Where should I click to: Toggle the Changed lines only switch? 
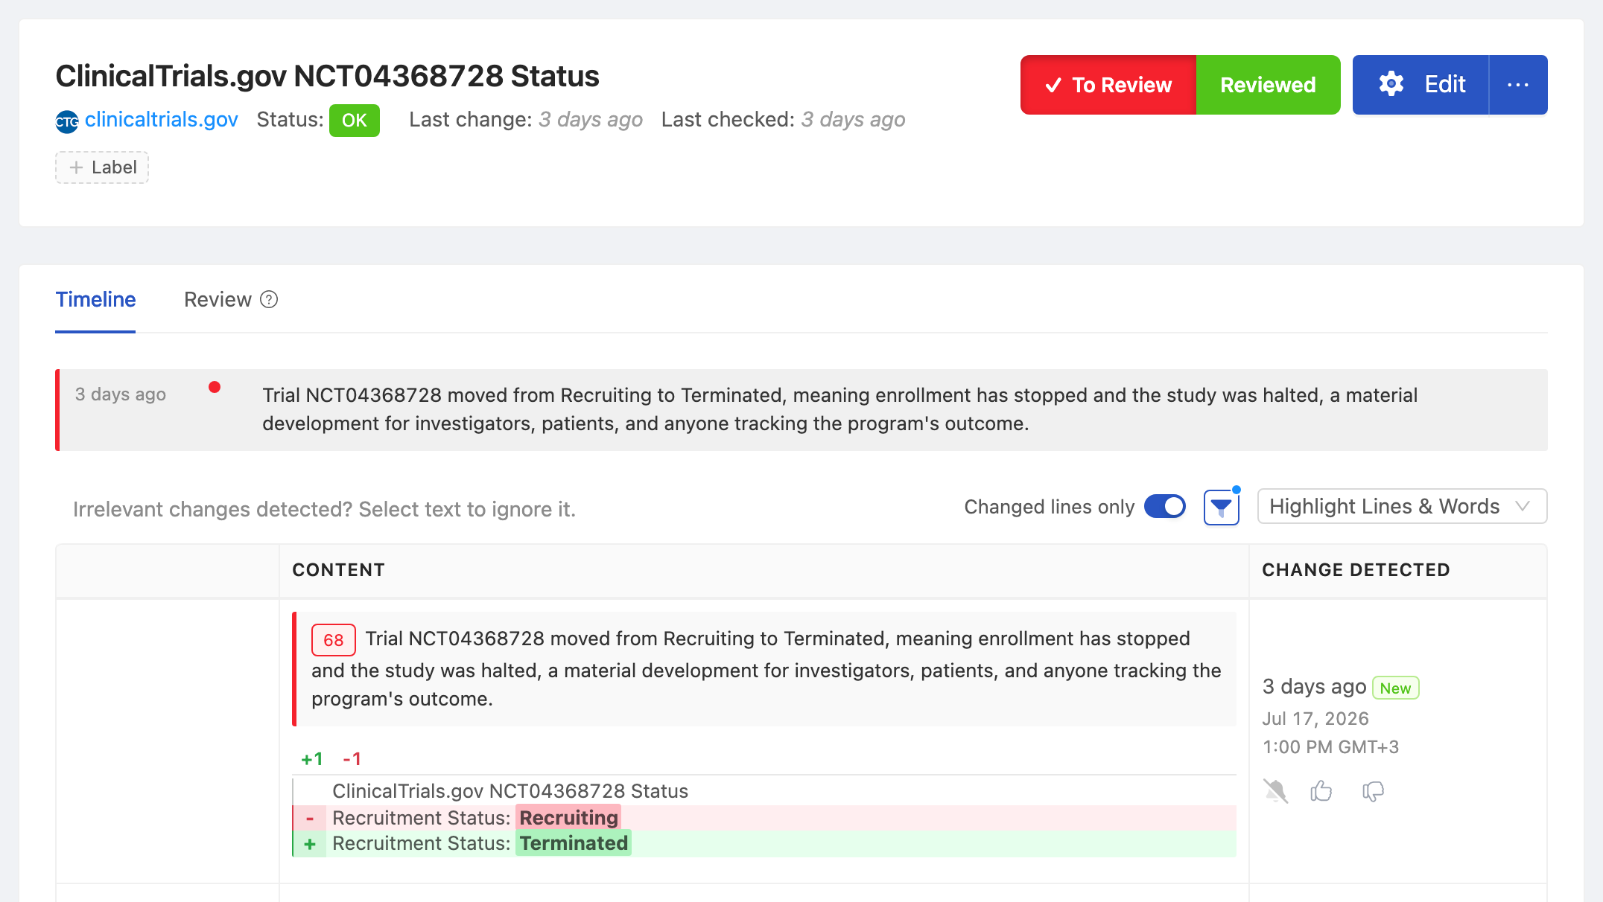click(1165, 507)
